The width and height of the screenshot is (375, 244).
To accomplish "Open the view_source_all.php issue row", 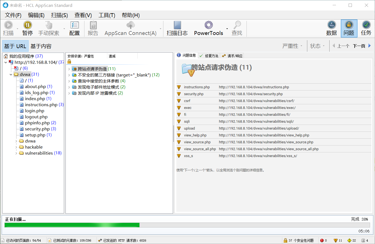I will click(274, 149).
